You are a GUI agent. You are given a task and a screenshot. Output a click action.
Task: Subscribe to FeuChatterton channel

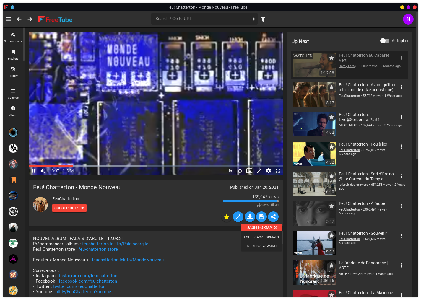(x=69, y=208)
